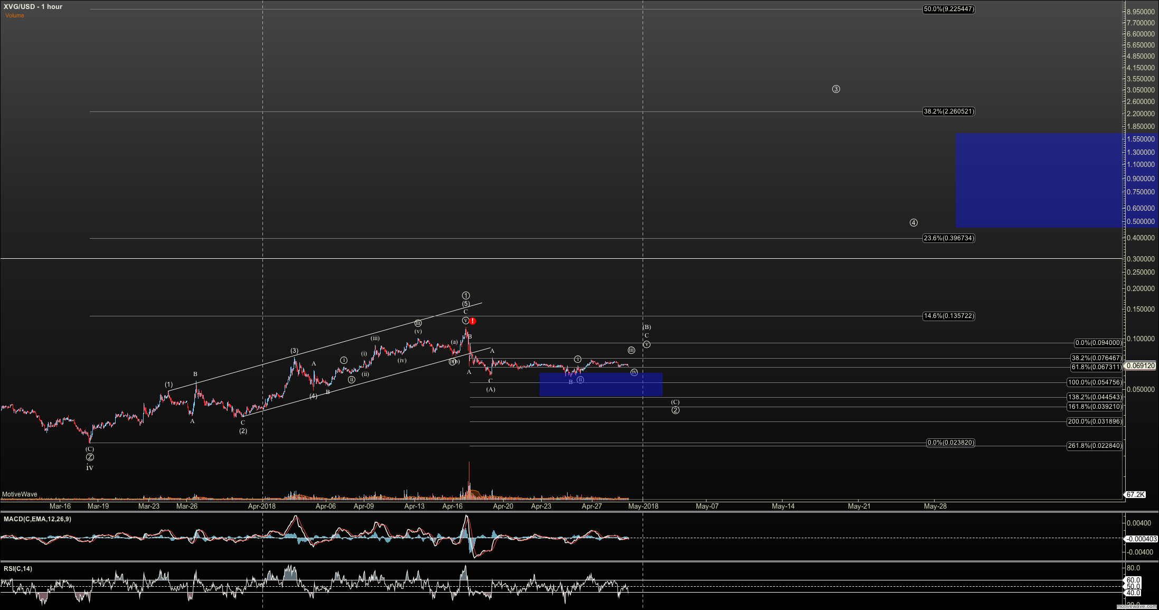Click the 50.0%(9.225447) Fibonacci label
The height and width of the screenshot is (610, 1159).
click(948, 10)
